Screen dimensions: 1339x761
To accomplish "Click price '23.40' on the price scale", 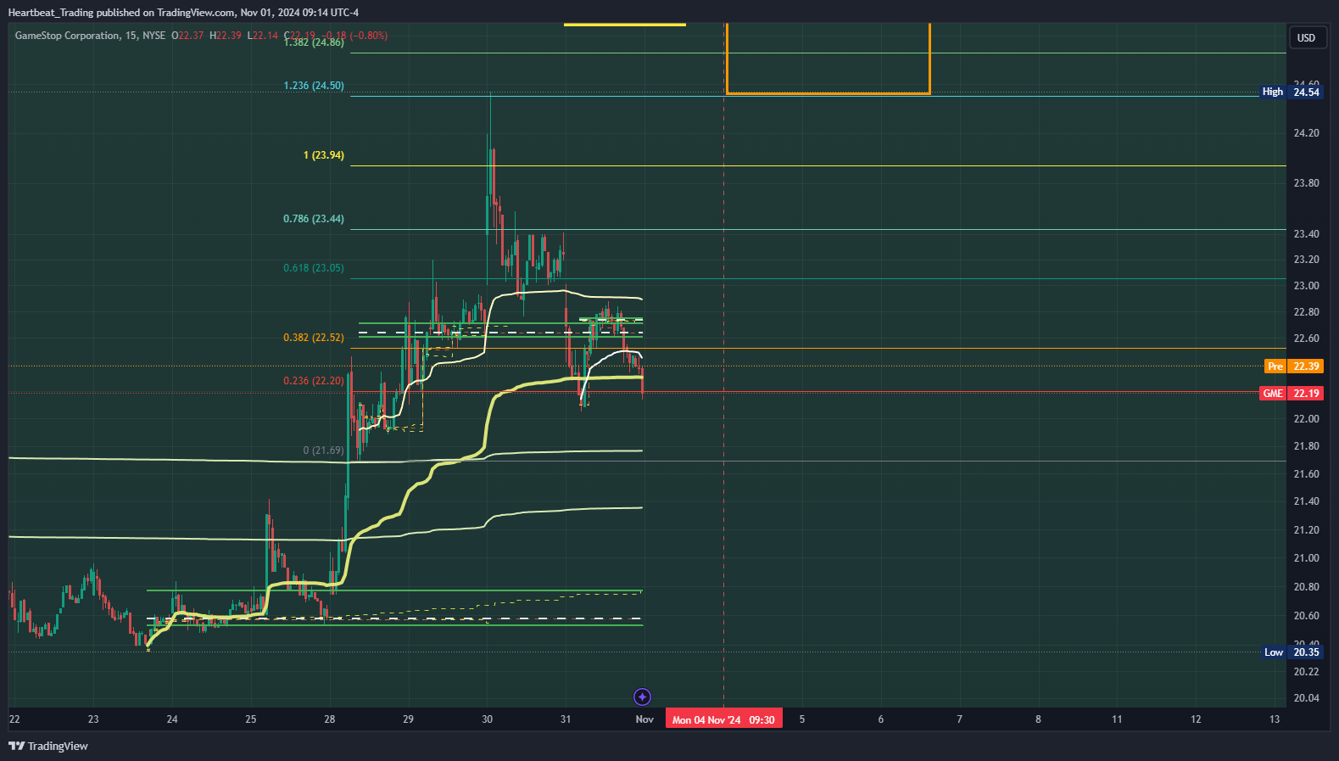I will click(1306, 234).
